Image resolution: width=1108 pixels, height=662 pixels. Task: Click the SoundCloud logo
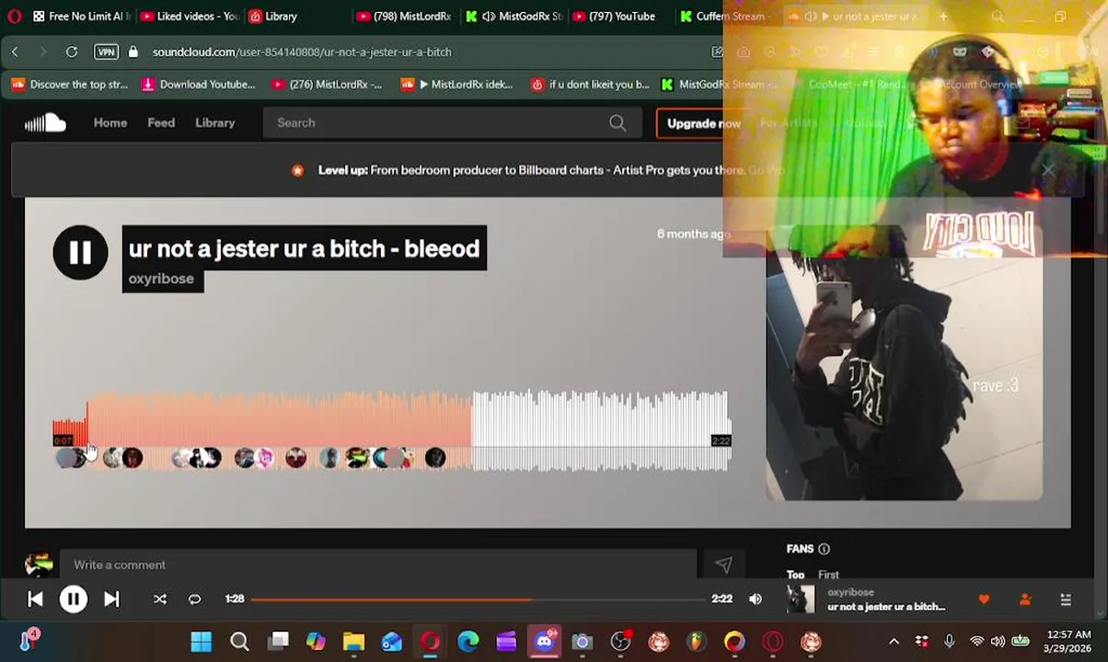pyautogui.click(x=45, y=122)
